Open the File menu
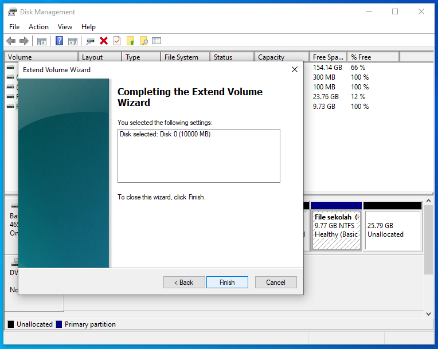Screen dimensions: 438x349 pos(14,27)
